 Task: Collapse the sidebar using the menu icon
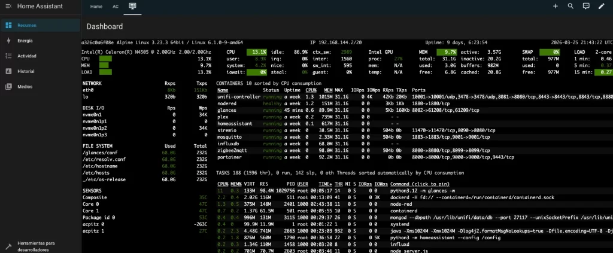coord(8,6)
